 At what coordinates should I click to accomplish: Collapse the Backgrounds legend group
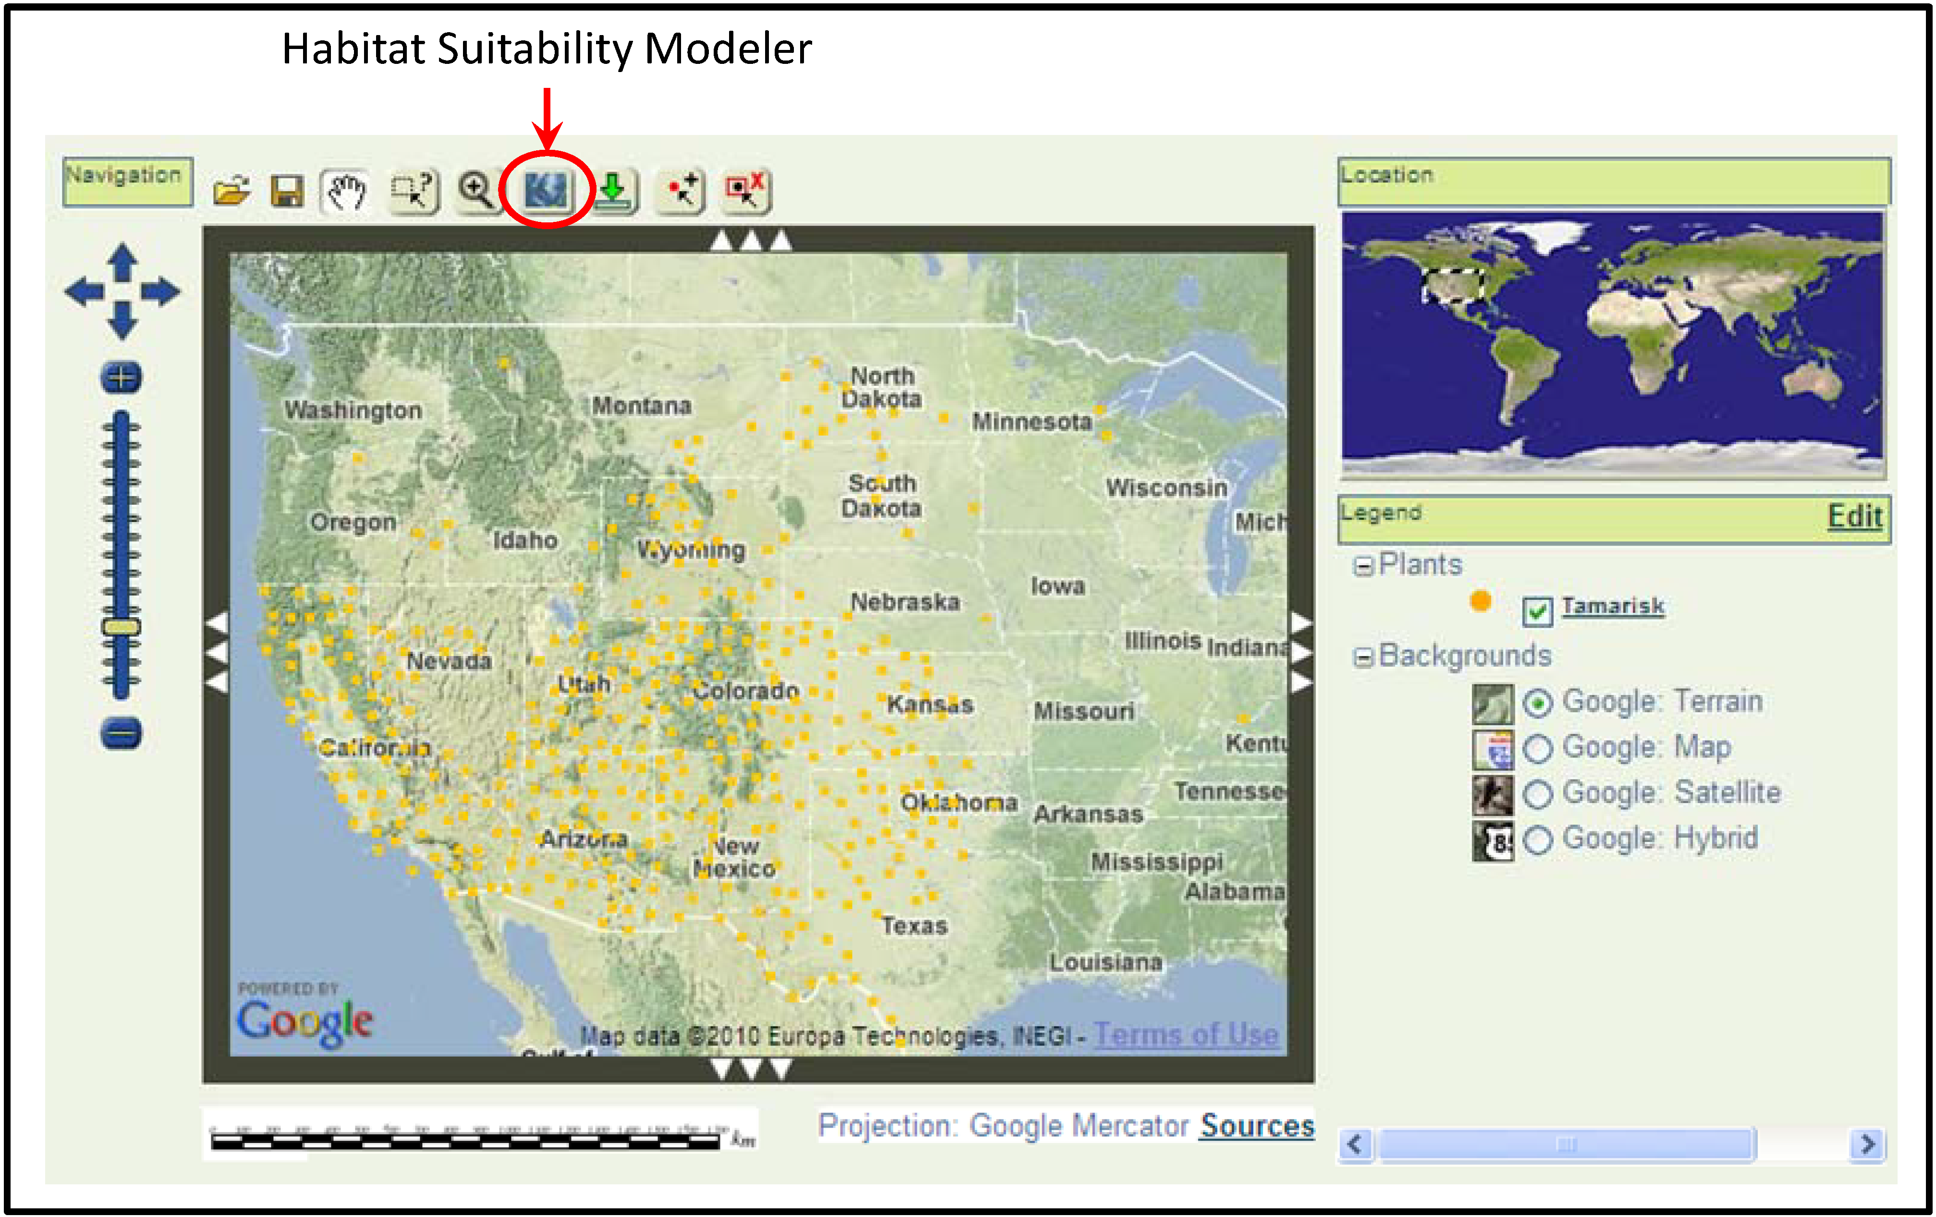[1363, 657]
